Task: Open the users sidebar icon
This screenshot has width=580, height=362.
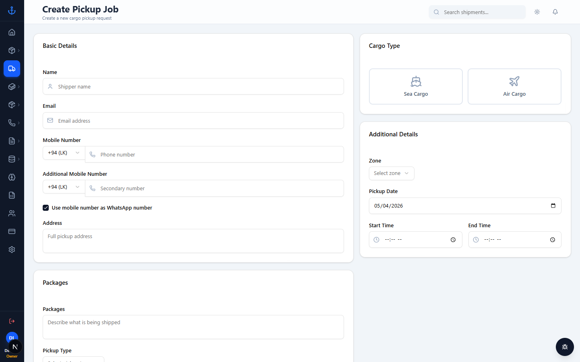Action: [x=12, y=213]
